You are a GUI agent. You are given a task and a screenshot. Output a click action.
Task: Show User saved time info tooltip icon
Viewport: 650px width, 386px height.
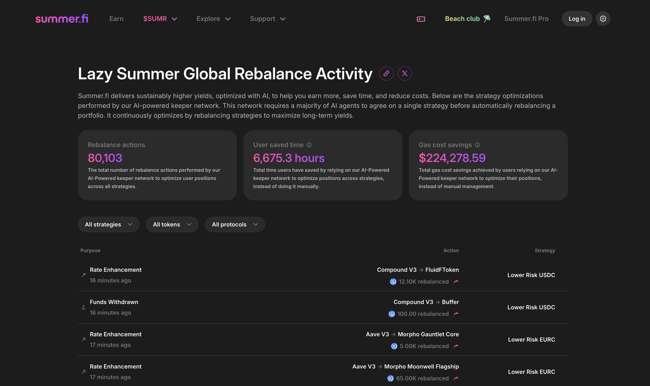[309, 145]
